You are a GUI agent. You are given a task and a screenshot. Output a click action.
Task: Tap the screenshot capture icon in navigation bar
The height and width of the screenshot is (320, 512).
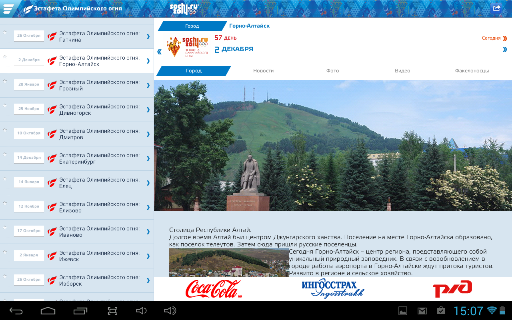click(x=112, y=311)
